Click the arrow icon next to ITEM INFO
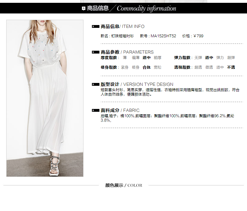Viewport: 247px width, 211px height. tap(96, 27)
